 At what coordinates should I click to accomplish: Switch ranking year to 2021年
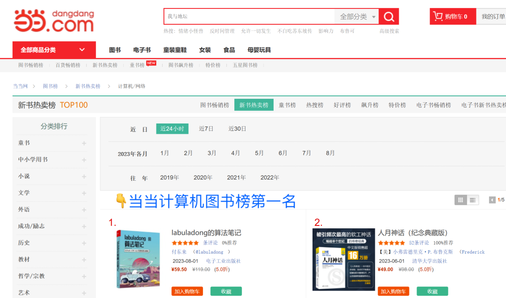pyautogui.click(x=236, y=177)
